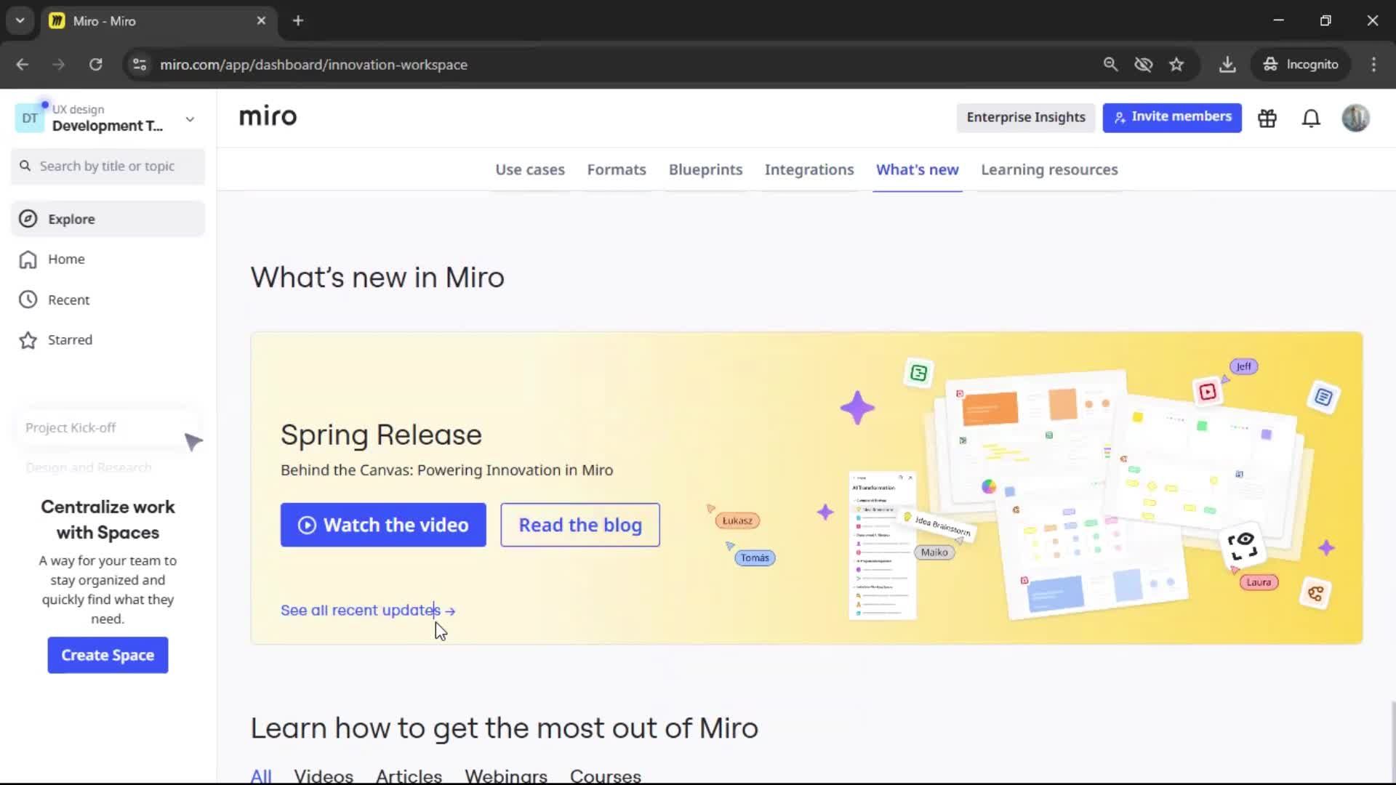Select the Courses filter tab

[606, 775]
